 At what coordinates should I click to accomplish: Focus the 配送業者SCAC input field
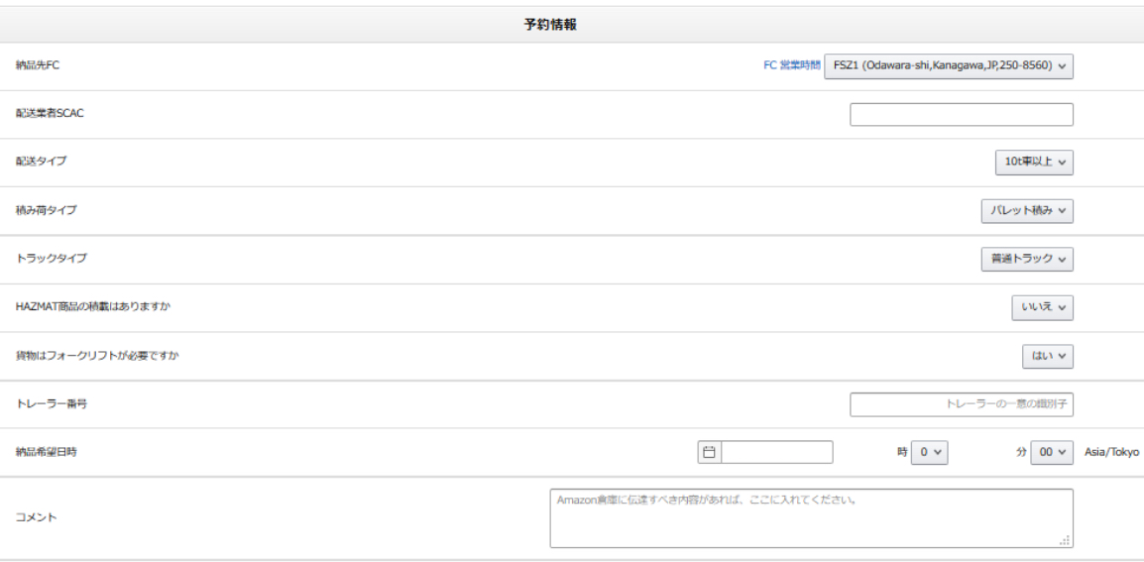pos(961,115)
